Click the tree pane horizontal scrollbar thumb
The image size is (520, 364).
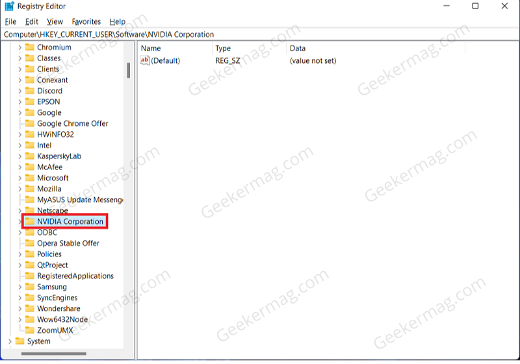point(54,354)
